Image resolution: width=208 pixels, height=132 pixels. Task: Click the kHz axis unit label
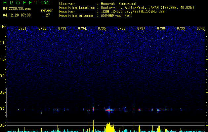(x=3, y=27)
